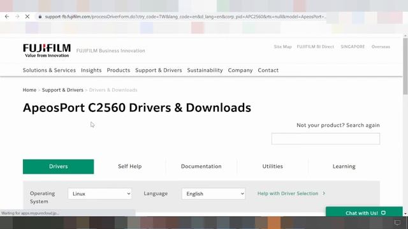Click the taskbar notification icon

pyautogui.click(x=397, y=223)
